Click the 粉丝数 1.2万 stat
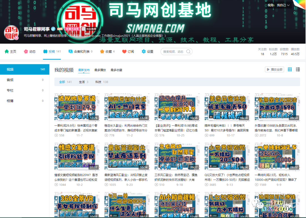The width and height of the screenshot is (306, 218). tap(273, 52)
